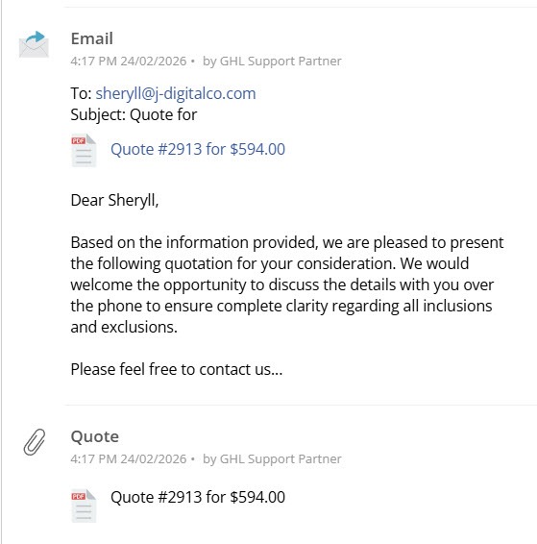This screenshot has width=537, height=544.
Task: Click the paperclip attachment icon
Action: [35, 442]
